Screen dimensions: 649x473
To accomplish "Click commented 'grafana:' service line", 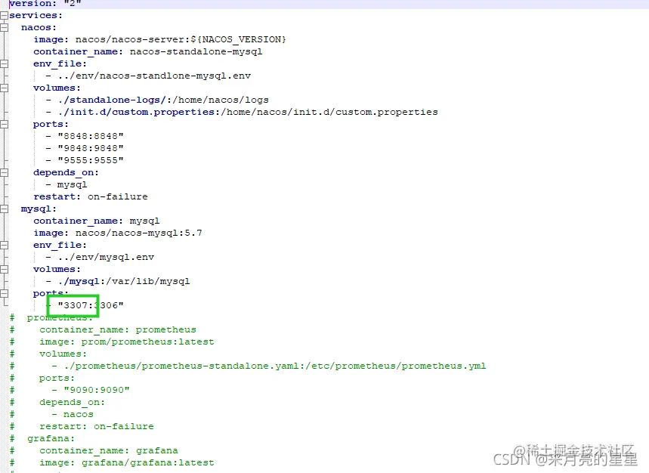I will (51, 438).
